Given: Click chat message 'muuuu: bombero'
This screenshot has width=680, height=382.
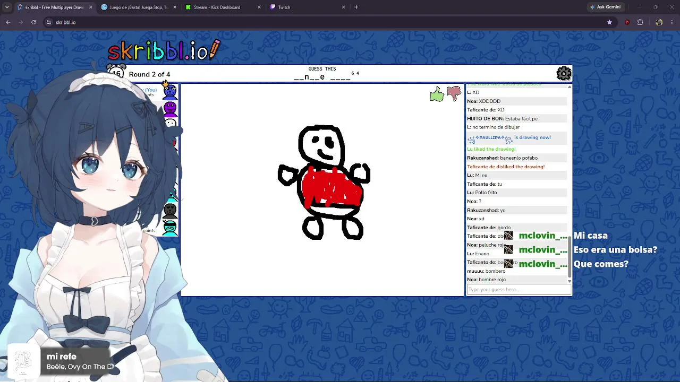Looking at the screenshot, I should tap(486, 271).
